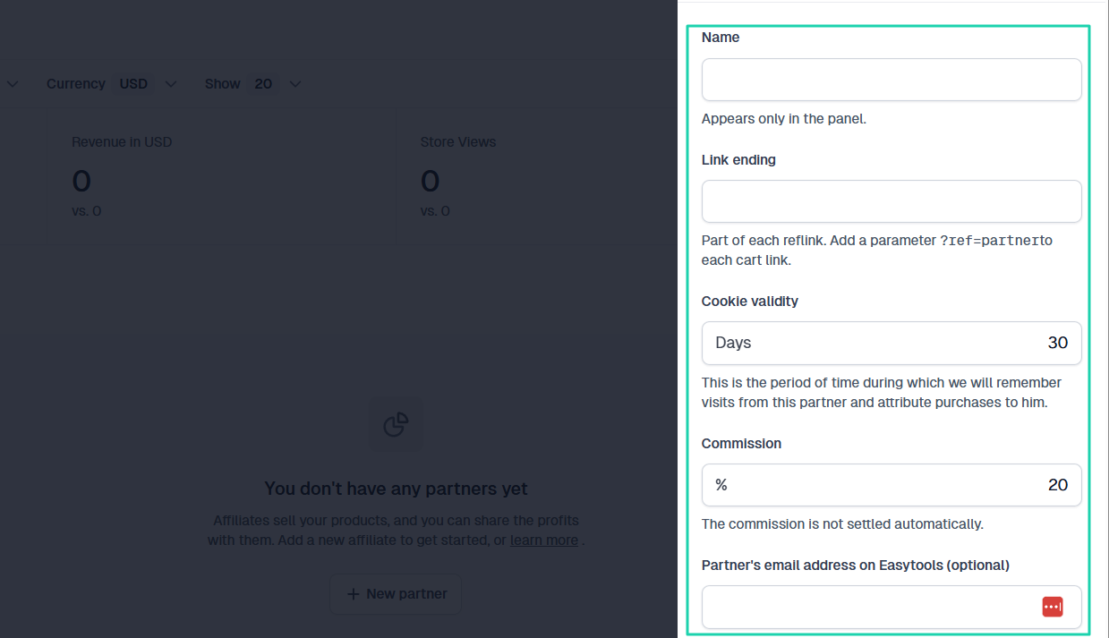Click the Link ending label

pyautogui.click(x=738, y=160)
